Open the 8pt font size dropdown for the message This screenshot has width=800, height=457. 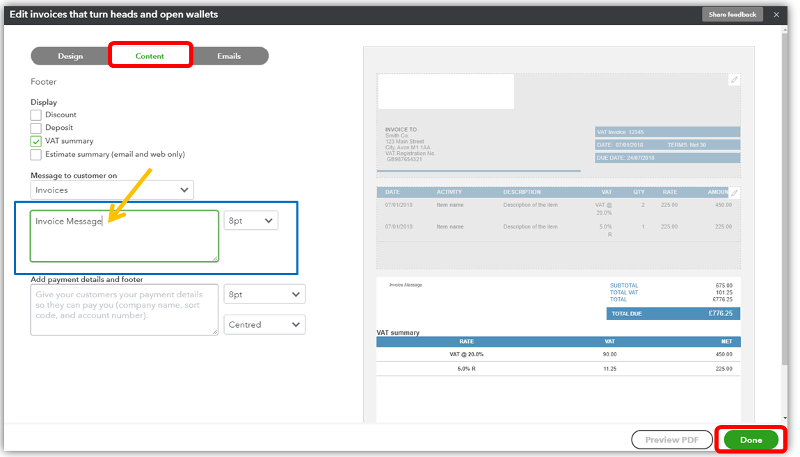point(250,219)
